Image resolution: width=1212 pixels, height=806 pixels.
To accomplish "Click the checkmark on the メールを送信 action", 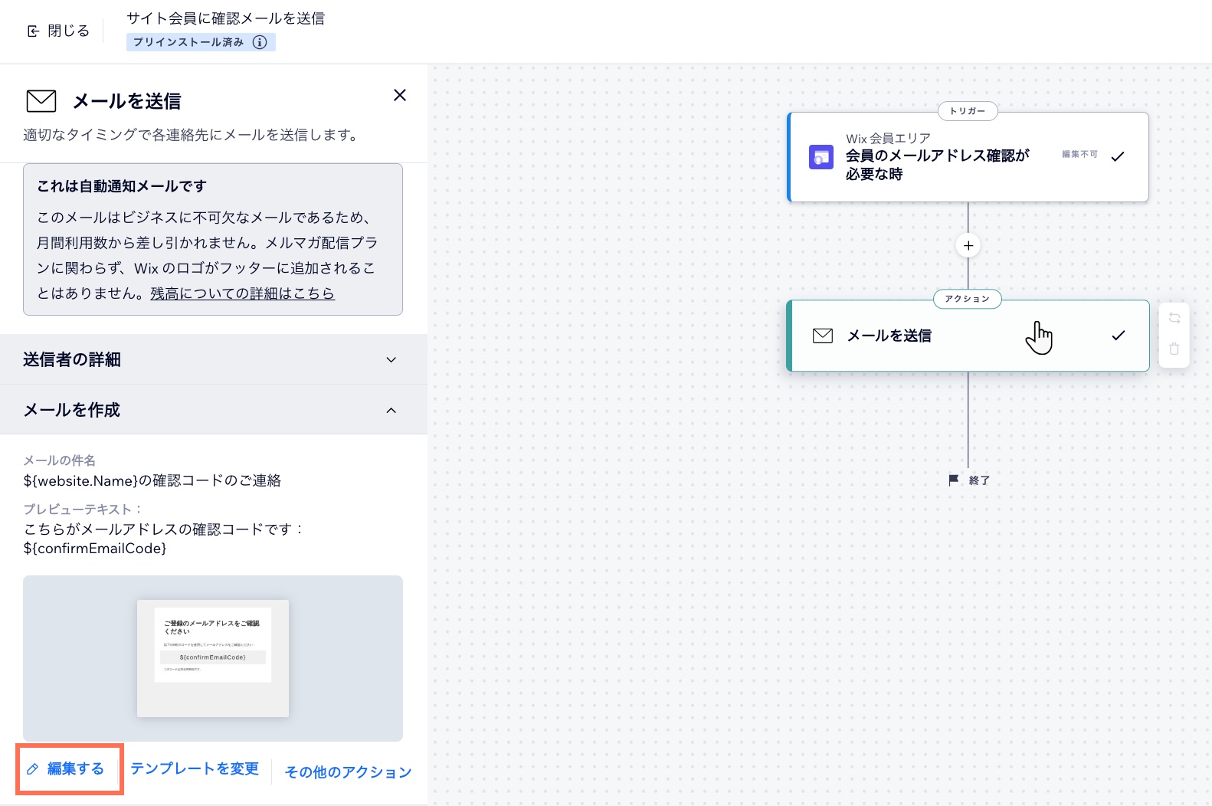I will 1118,336.
